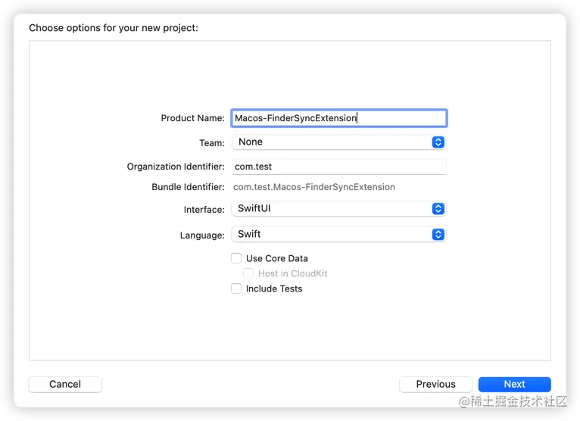Click the "Use Core Data" label text
Image resolution: width=580 pixels, height=421 pixels.
pyautogui.click(x=276, y=258)
